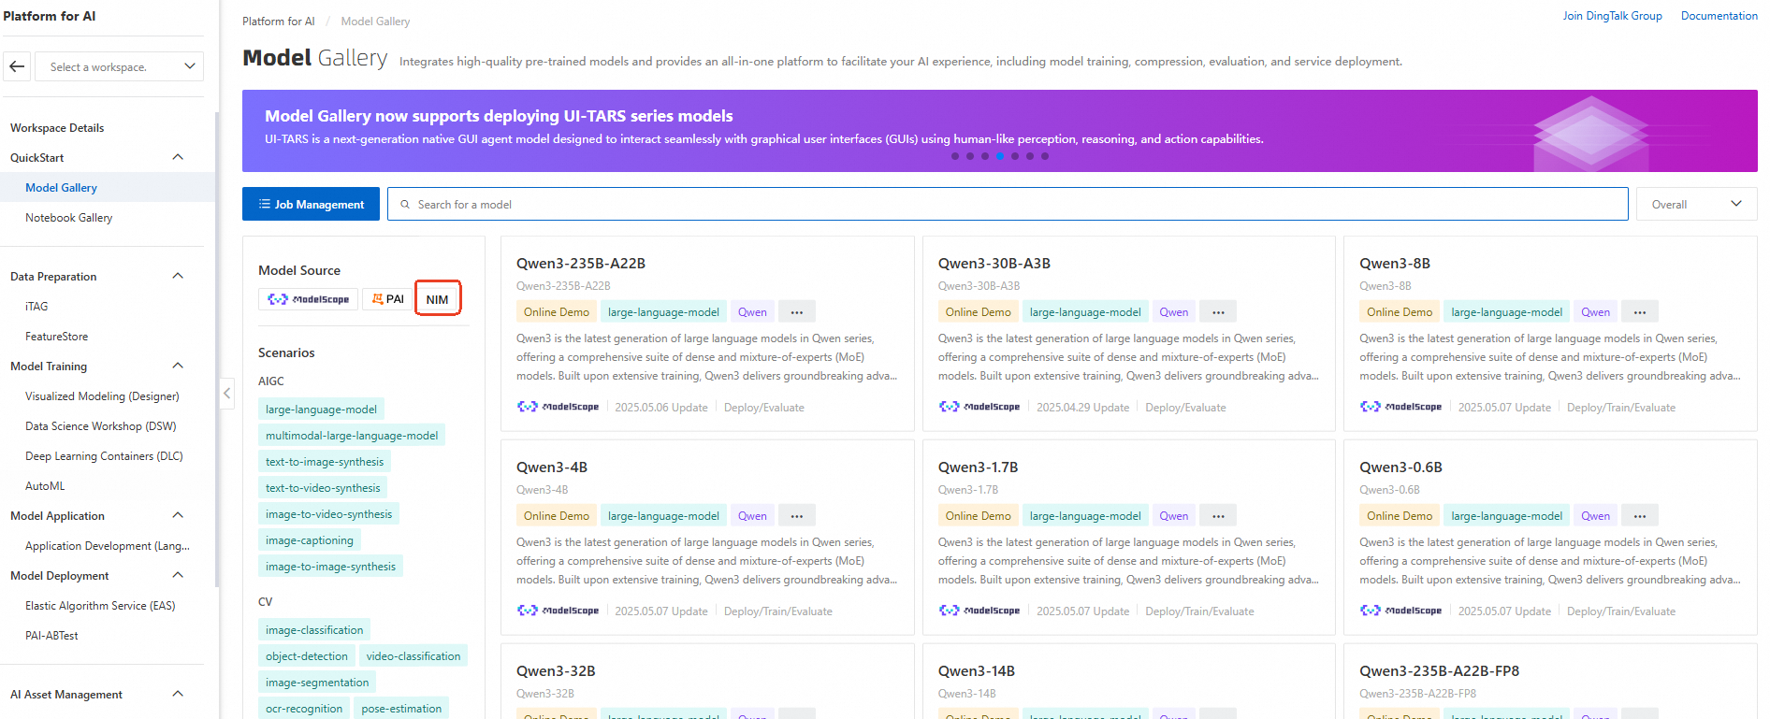The height and width of the screenshot is (719, 1770).
Task: Collapse the Data Preparation sidebar section
Action: (178, 276)
